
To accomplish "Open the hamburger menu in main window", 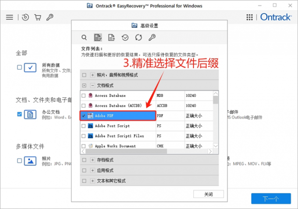I will coord(10,17).
